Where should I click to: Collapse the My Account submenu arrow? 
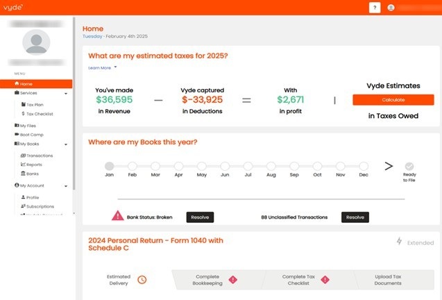66,186
